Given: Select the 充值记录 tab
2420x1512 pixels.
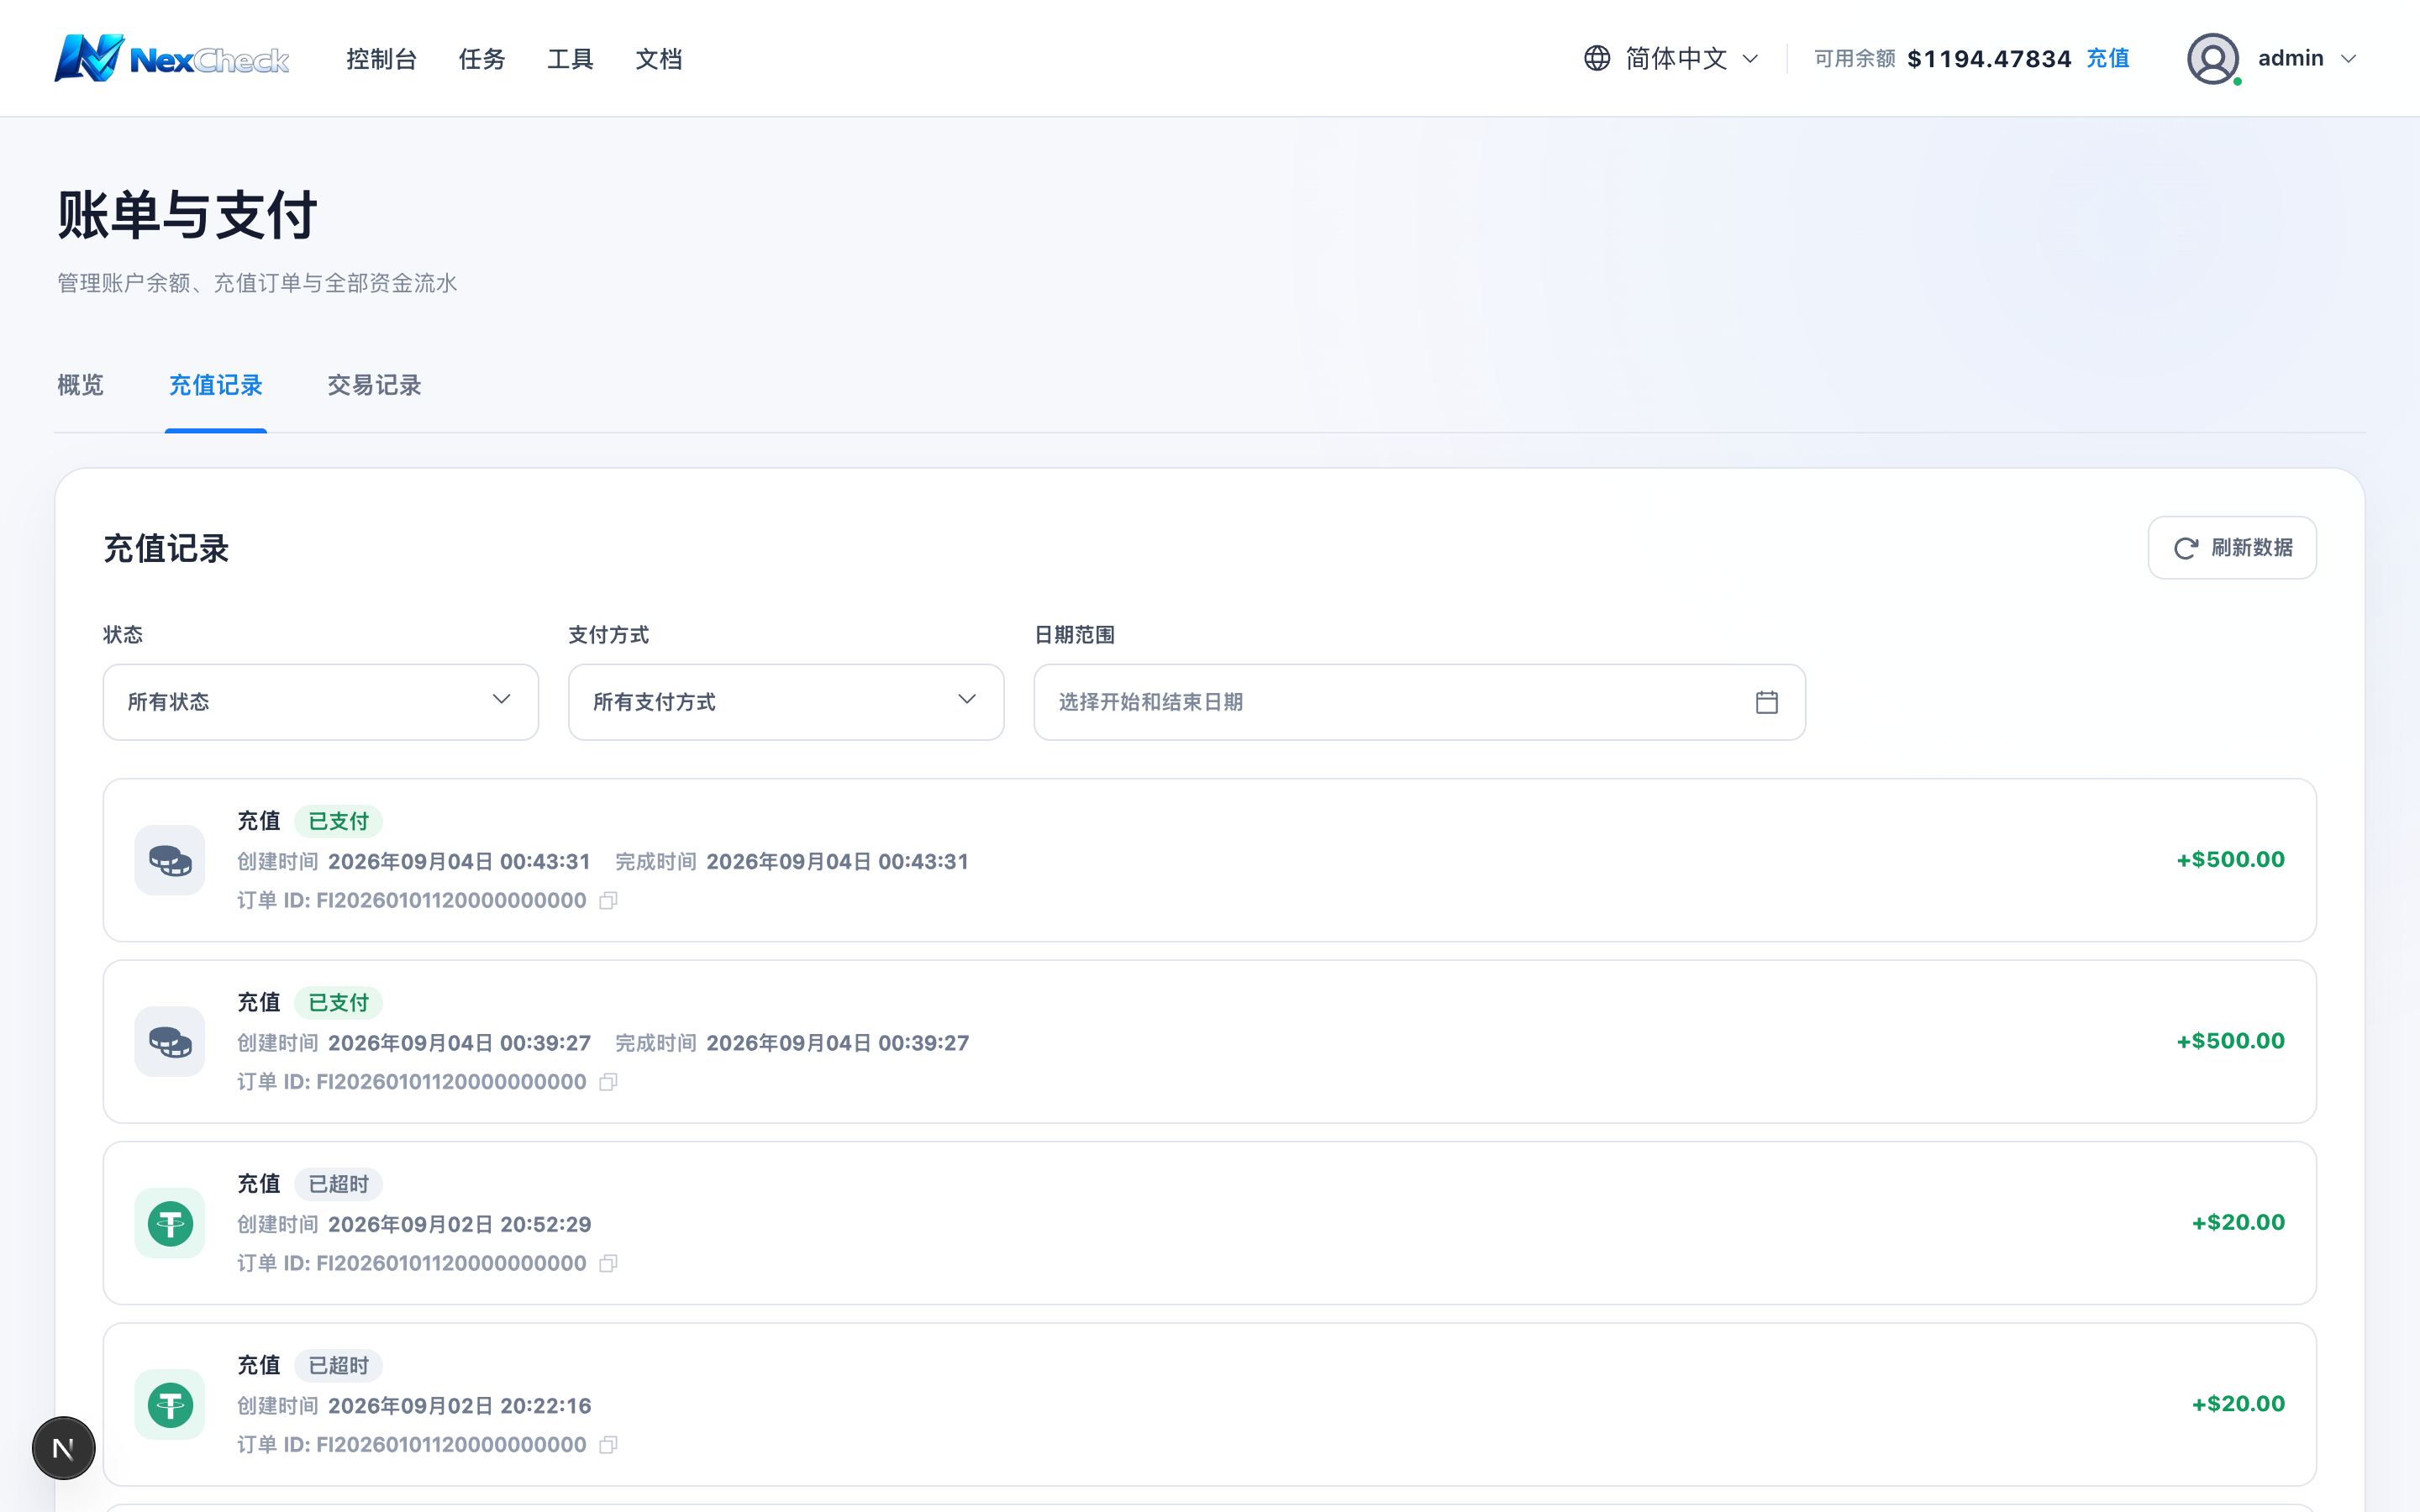Looking at the screenshot, I should click(x=216, y=385).
